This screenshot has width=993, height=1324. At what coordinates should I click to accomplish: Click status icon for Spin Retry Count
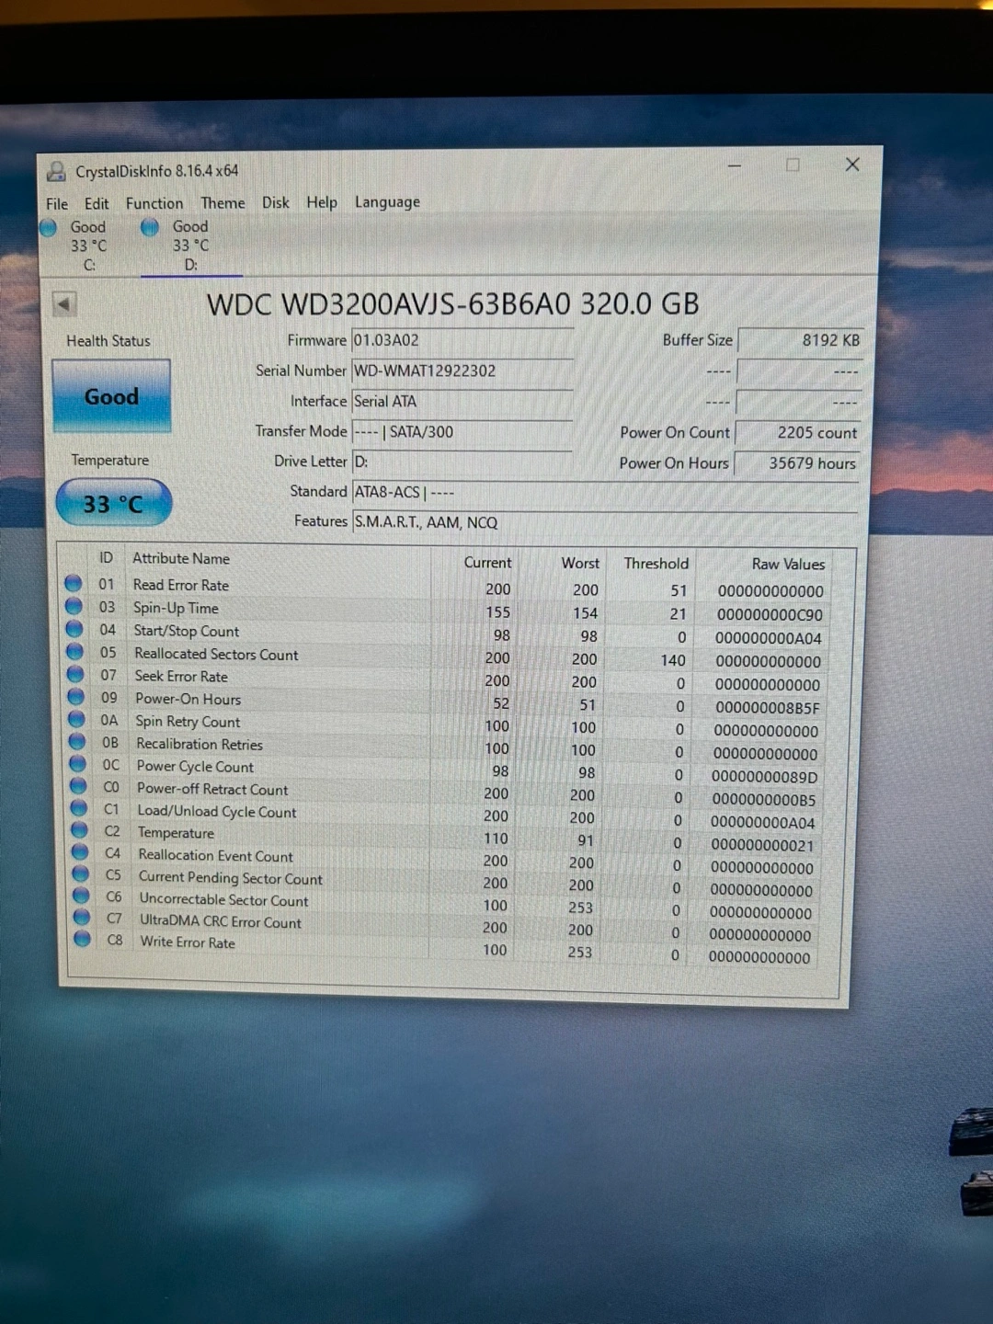pos(77,719)
